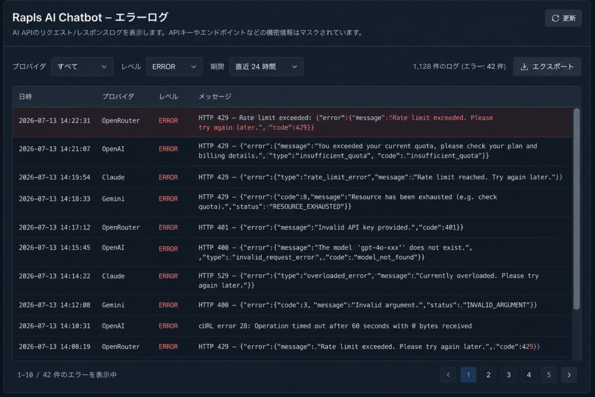Select pagination page 1
Image resolution: width=595 pixels, height=397 pixels.
point(468,374)
